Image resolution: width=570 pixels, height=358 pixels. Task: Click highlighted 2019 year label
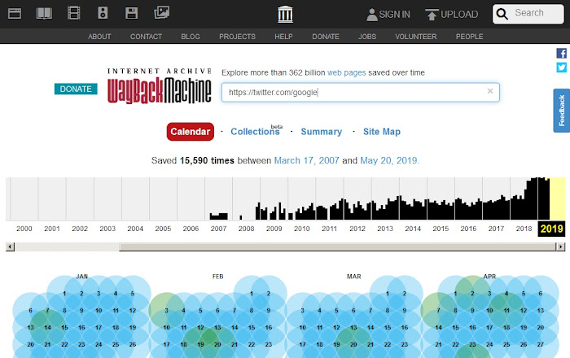point(551,229)
